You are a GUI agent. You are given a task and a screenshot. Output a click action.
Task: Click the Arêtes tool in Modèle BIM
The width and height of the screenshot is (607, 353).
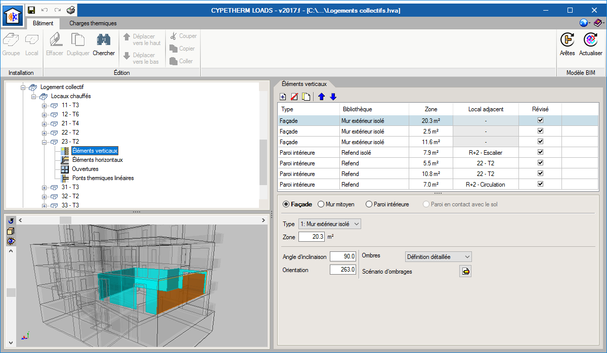[567, 44]
